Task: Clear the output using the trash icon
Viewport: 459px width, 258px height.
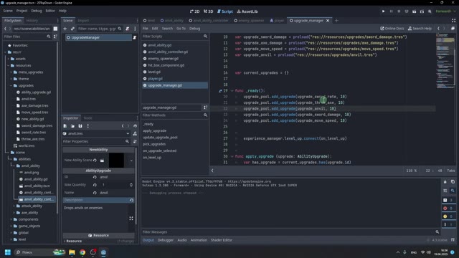Action: click(445, 181)
